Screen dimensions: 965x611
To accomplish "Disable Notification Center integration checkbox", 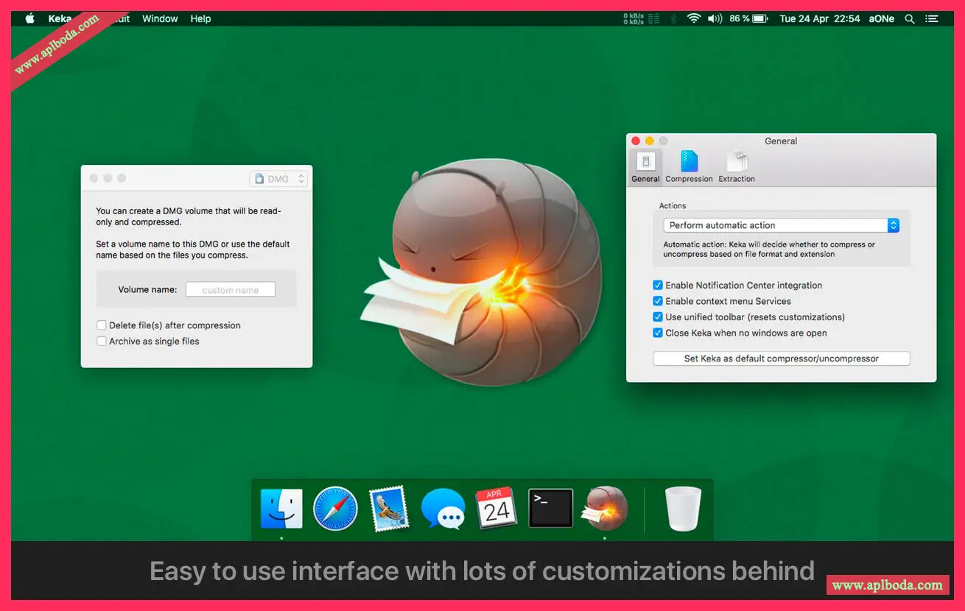I will 658,285.
